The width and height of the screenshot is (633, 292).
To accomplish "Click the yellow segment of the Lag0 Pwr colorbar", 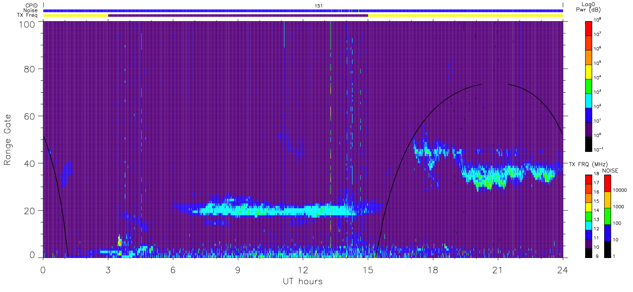I will click(589, 71).
